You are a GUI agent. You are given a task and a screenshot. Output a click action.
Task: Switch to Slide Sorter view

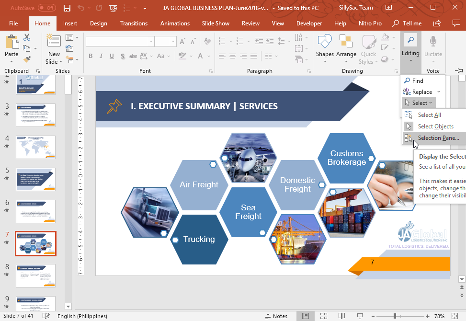tap(323, 316)
